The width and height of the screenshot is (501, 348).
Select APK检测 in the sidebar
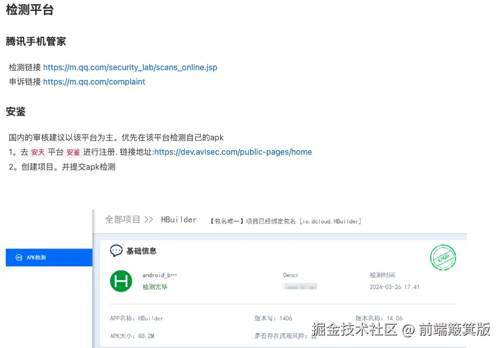(49, 257)
